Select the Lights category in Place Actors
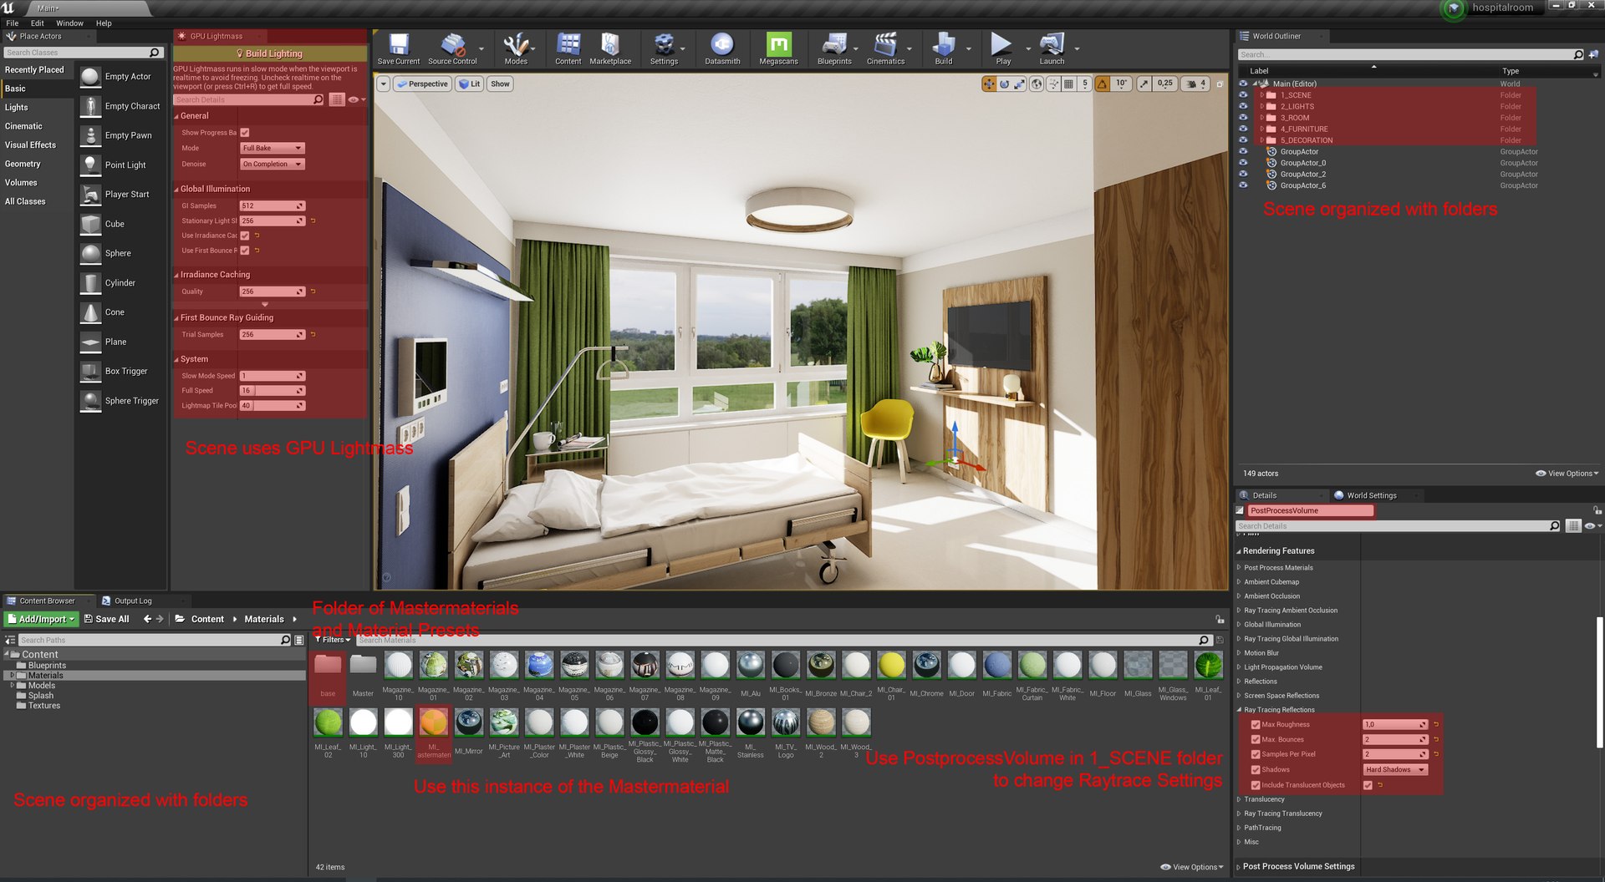The height and width of the screenshot is (882, 1605). coord(17,108)
